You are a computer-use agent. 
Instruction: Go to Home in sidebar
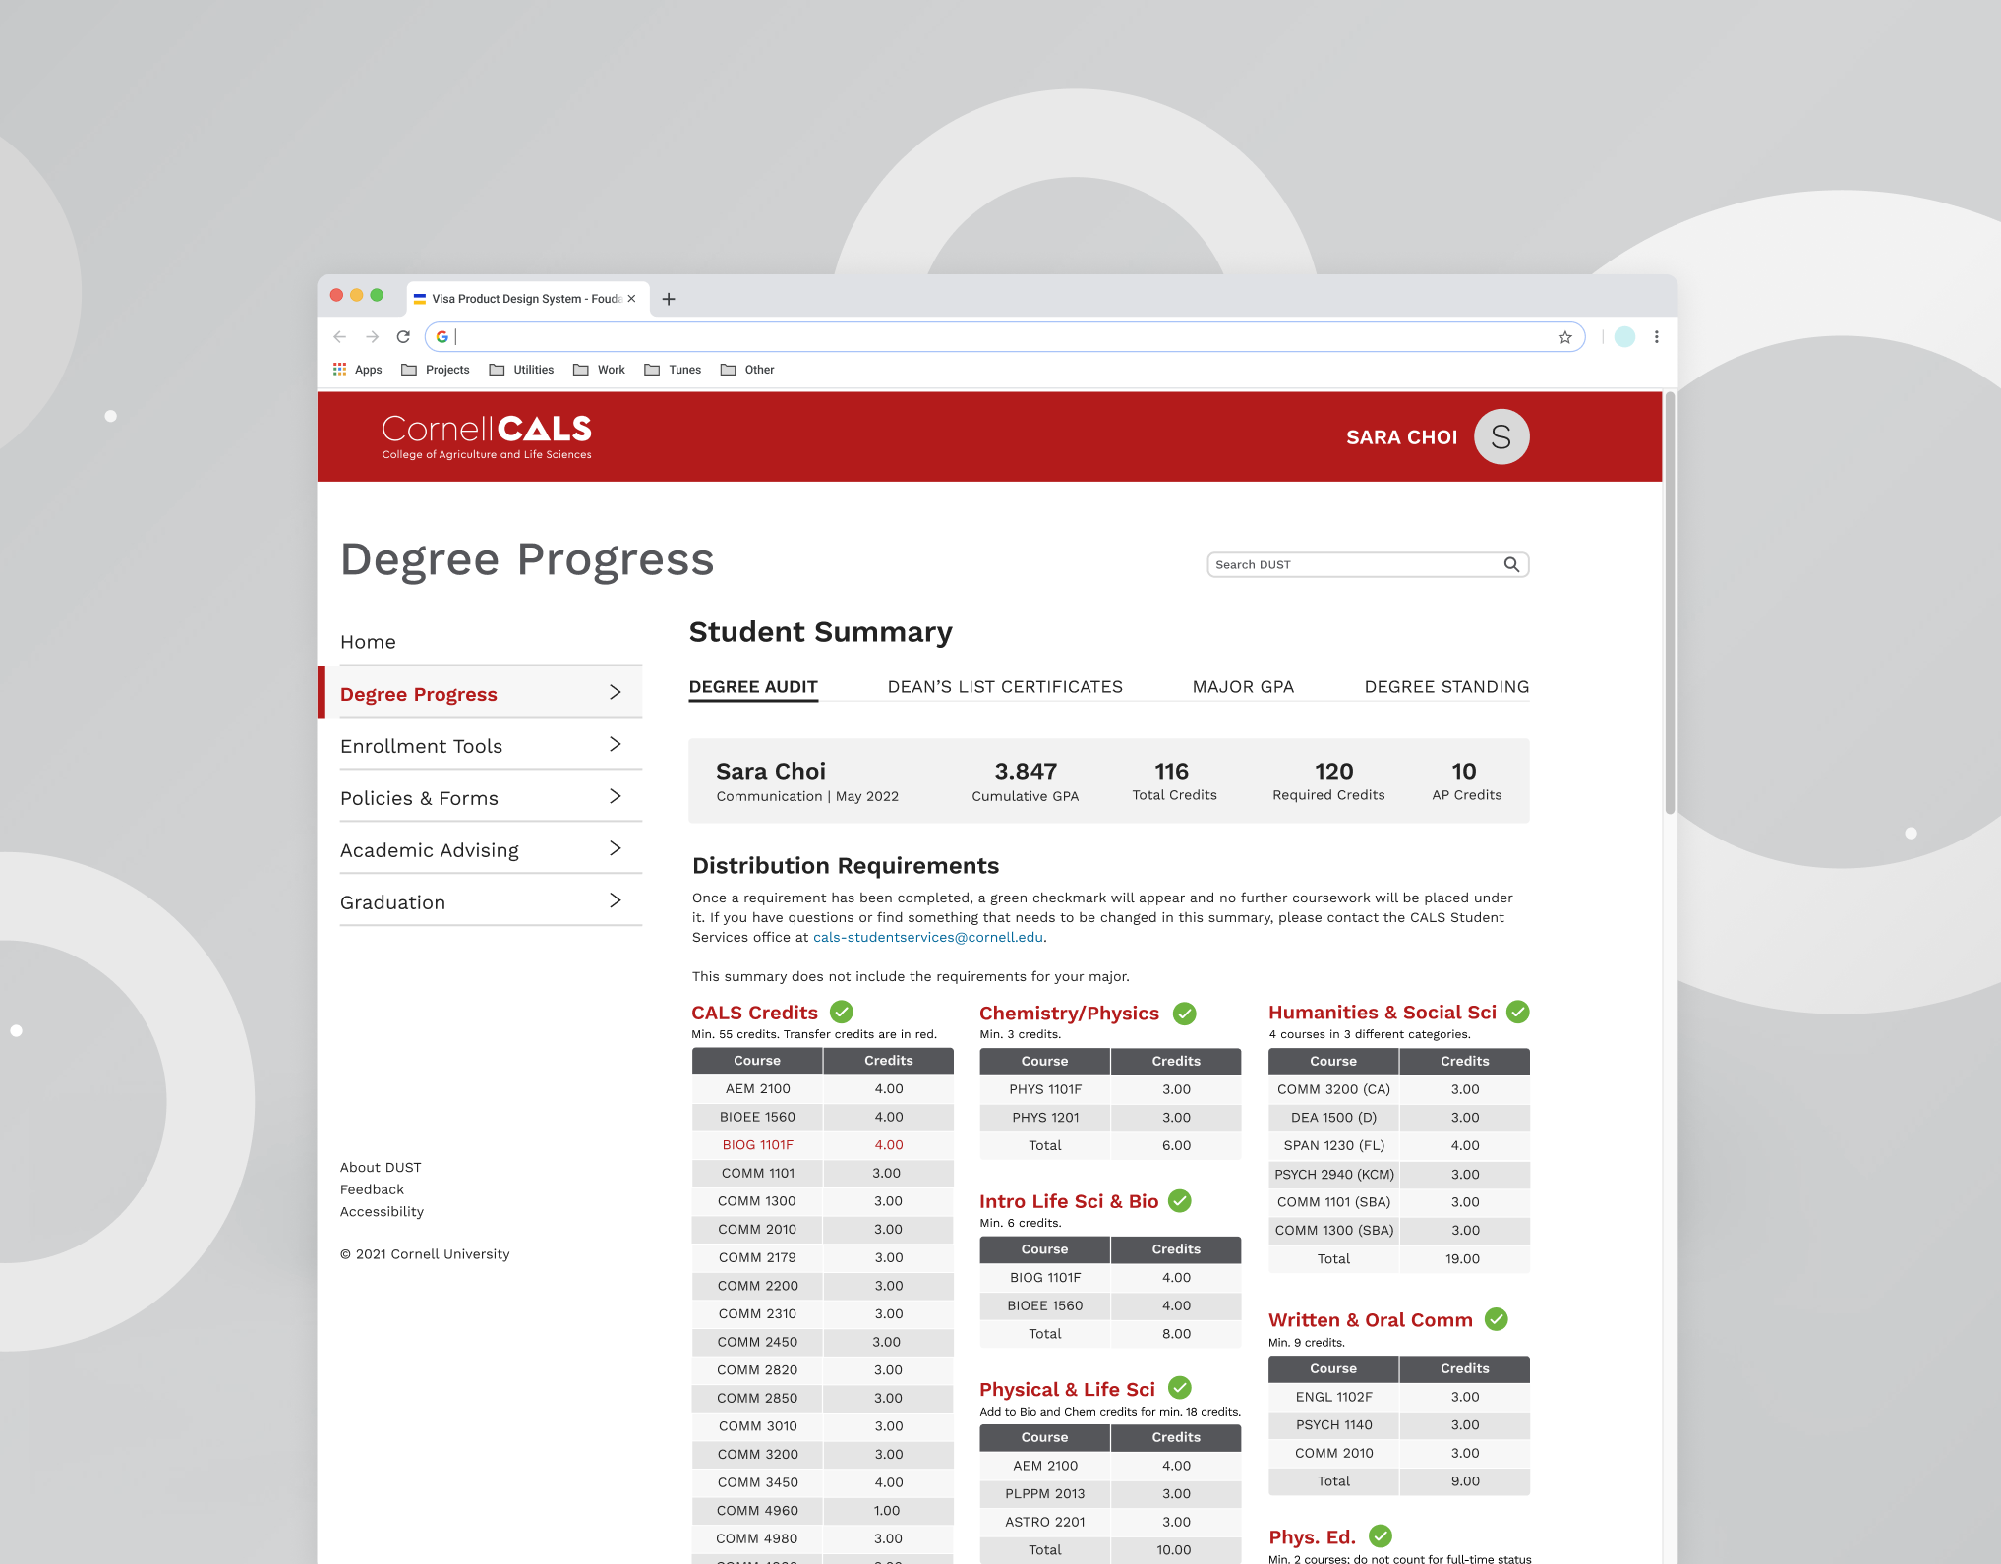(368, 642)
